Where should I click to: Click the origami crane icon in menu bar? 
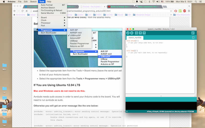tap(141, 2)
